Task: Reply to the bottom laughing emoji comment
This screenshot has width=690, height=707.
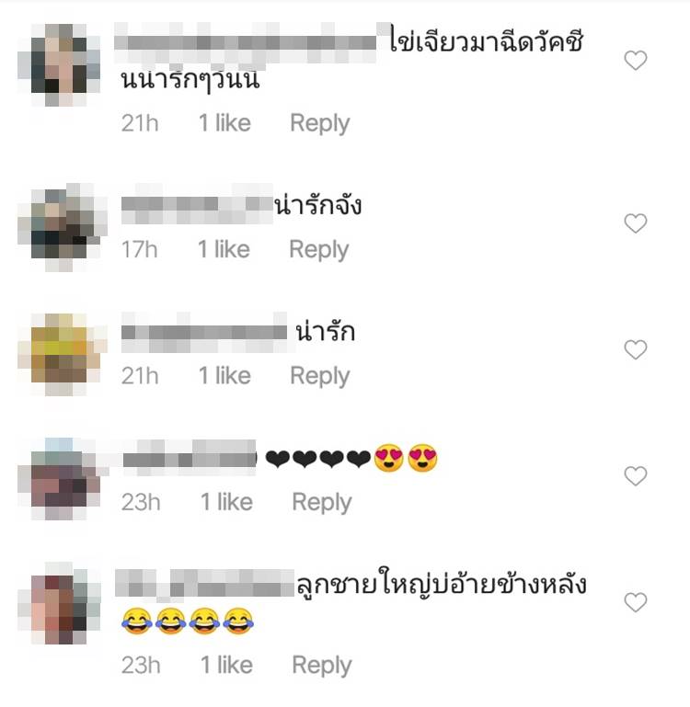Action: [322, 666]
